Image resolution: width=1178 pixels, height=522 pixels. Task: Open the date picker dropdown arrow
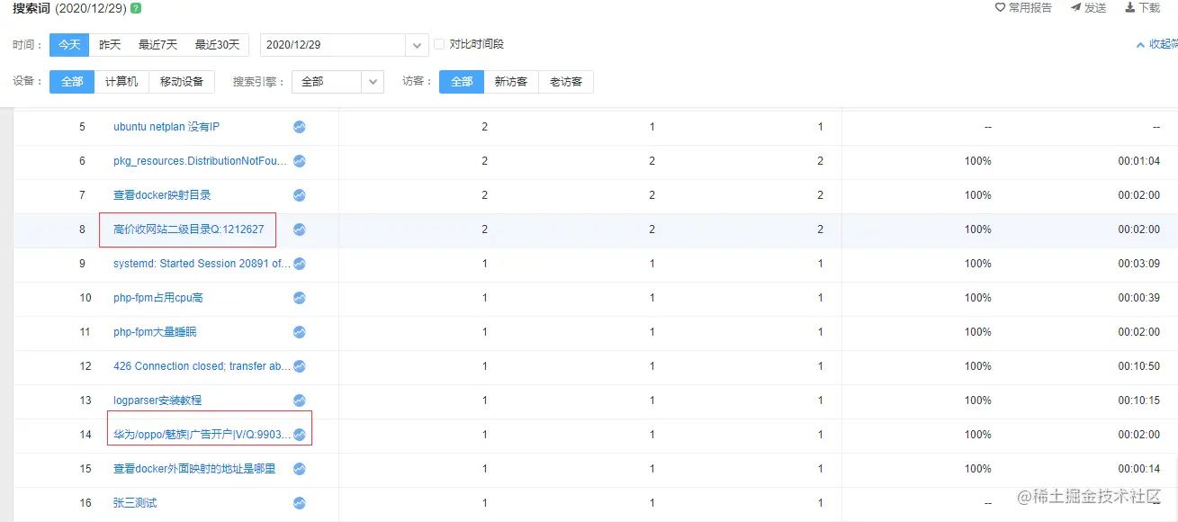417,45
